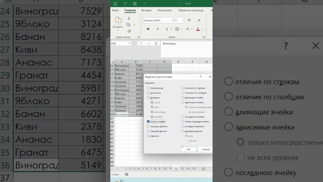The height and width of the screenshot is (182, 323).
Task: Toggle Bold (Ж) formatting
Action: (x=148, y=29)
